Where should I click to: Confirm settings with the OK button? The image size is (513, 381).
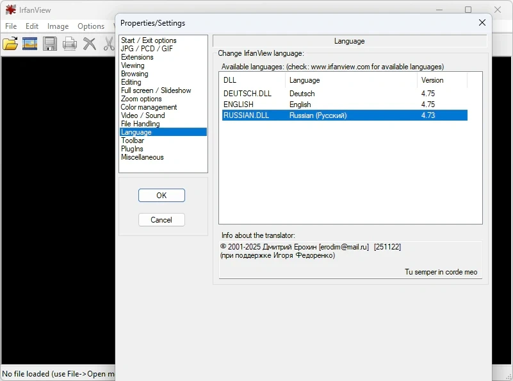(x=161, y=195)
